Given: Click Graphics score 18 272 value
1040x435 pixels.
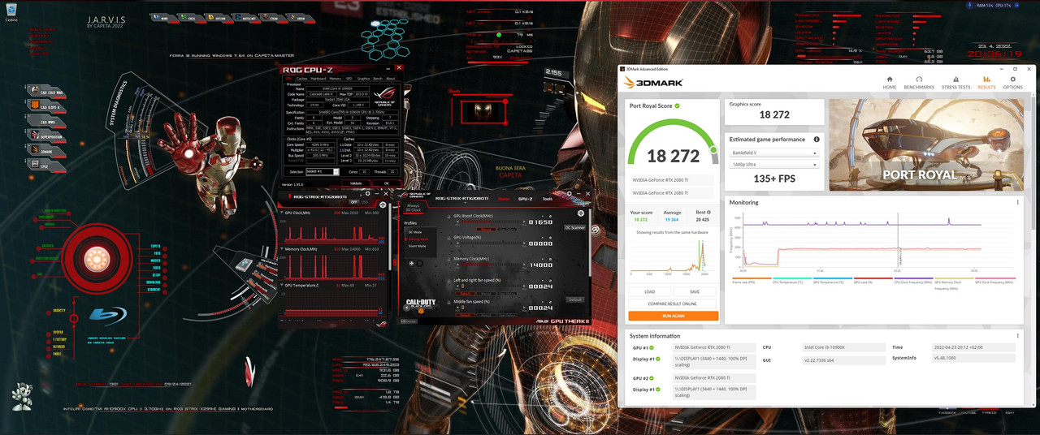Looking at the screenshot, I should [773, 114].
